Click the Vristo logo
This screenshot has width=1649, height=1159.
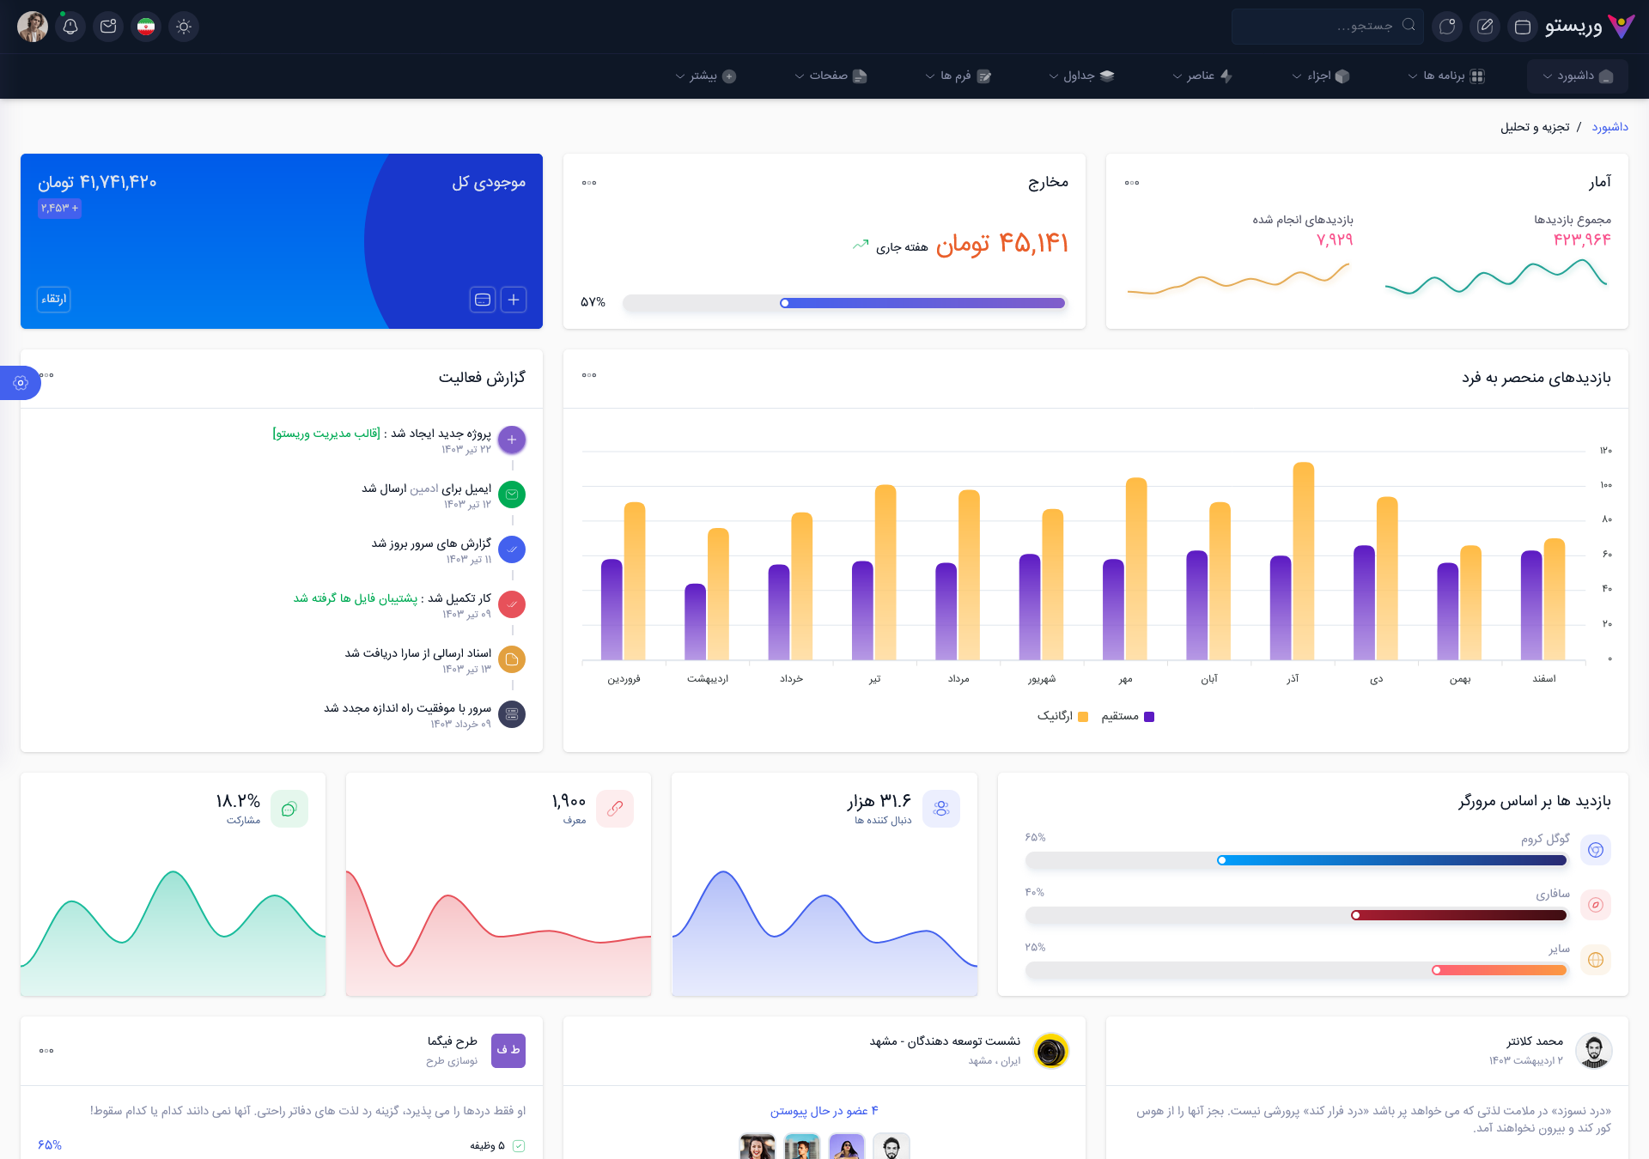point(1591,27)
